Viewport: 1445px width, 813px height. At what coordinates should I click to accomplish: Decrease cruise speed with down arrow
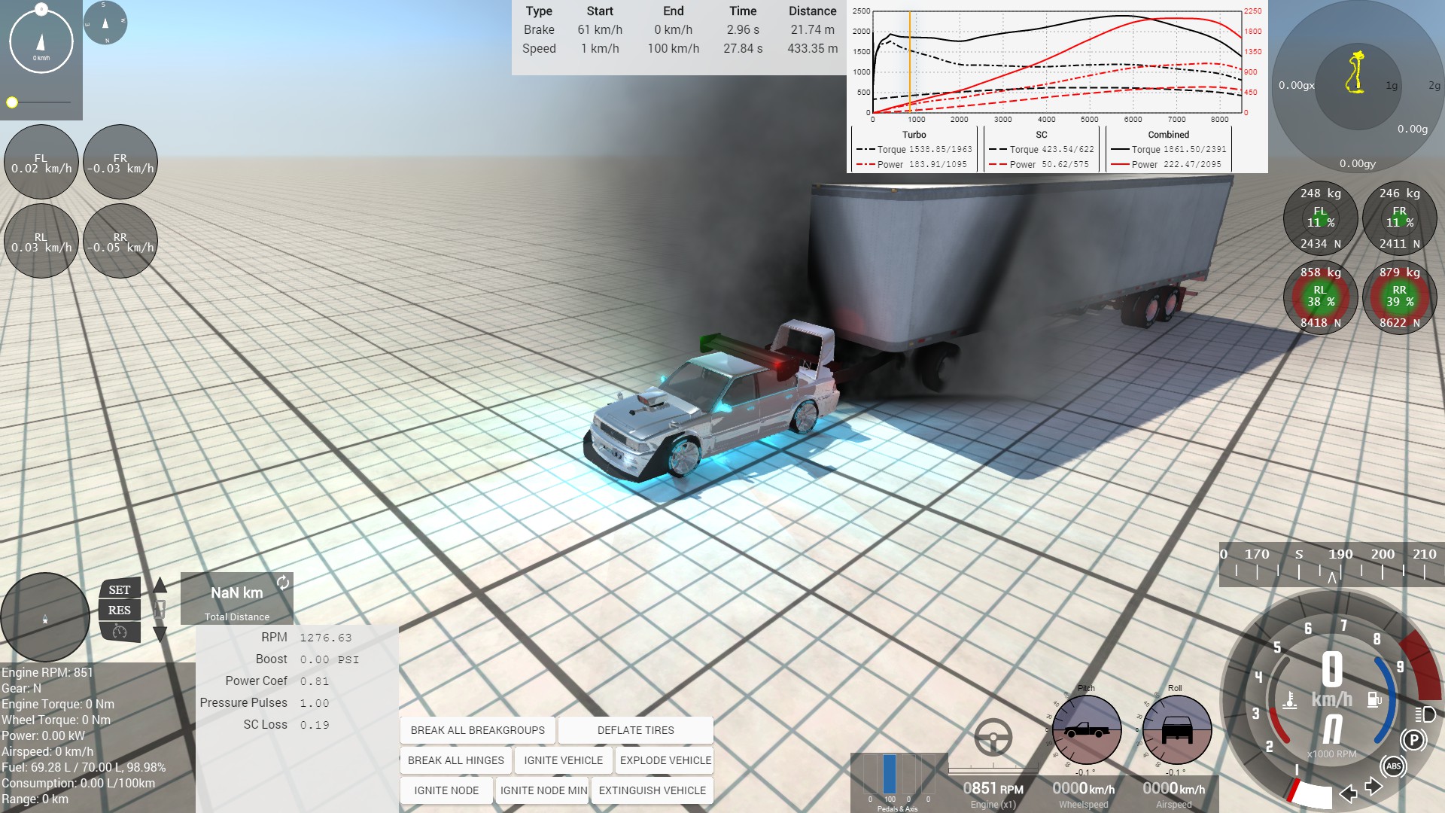coord(160,634)
